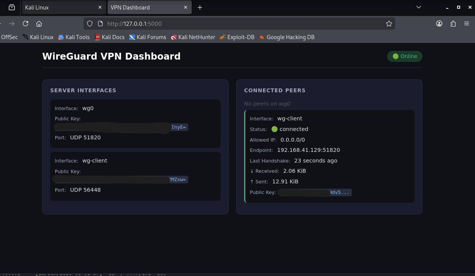Open a new tab with plus button
The image size is (475, 276).
pos(200,7)
